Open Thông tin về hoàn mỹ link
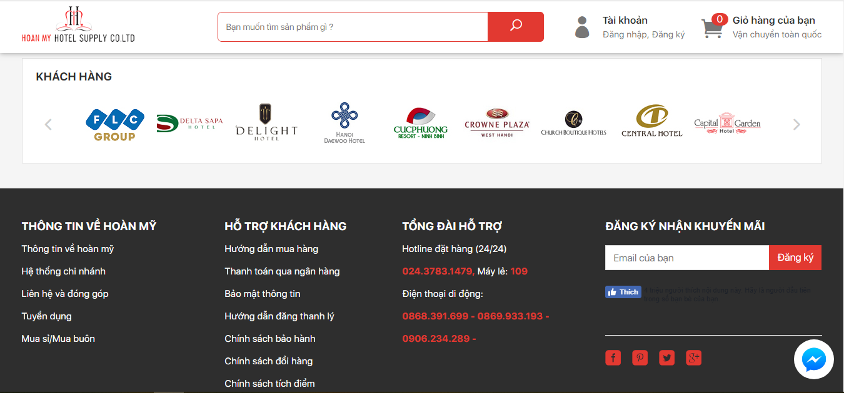Viewport: 844px width, 393px height. (x=68, y=249)
